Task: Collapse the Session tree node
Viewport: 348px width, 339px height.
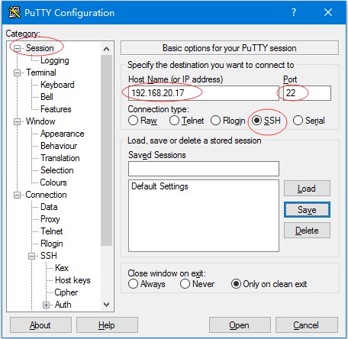Action: point(17,48)
